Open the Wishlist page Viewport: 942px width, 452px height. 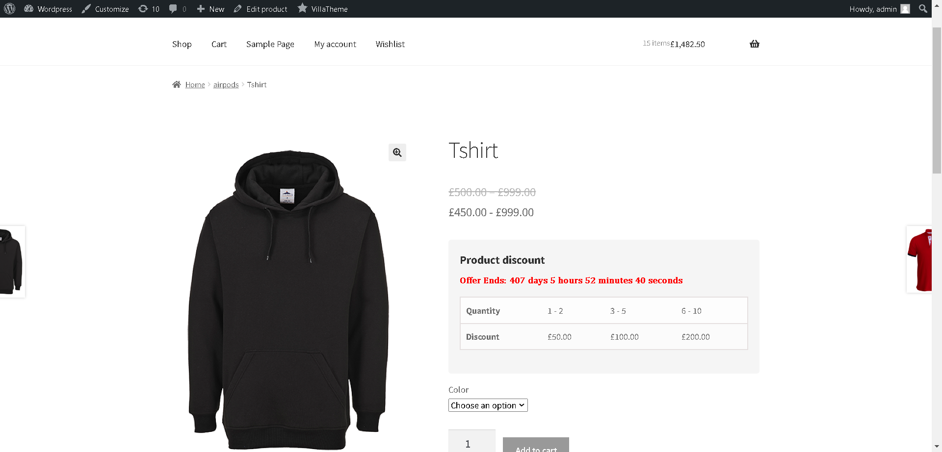coord(390,44)
